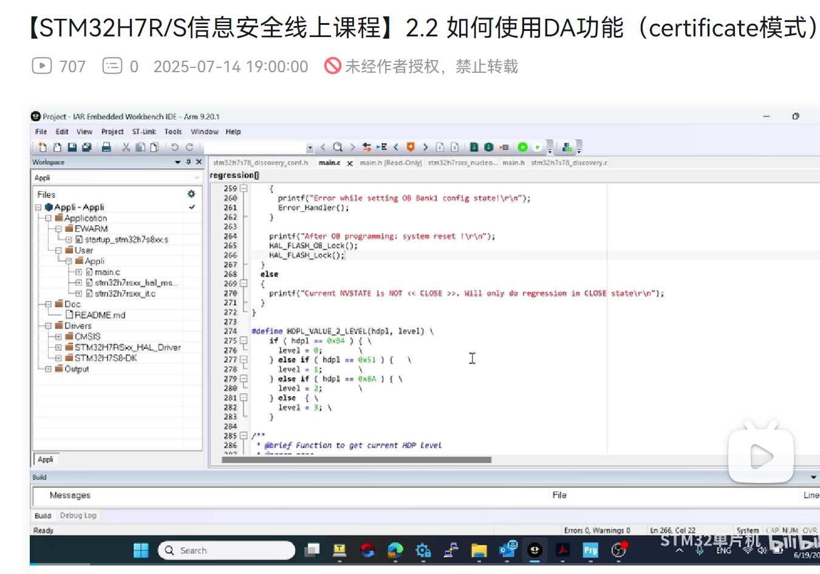The image size is (820, 574).
Task: Expand the CMSIS folder node
Action: [x=58, y=337]
